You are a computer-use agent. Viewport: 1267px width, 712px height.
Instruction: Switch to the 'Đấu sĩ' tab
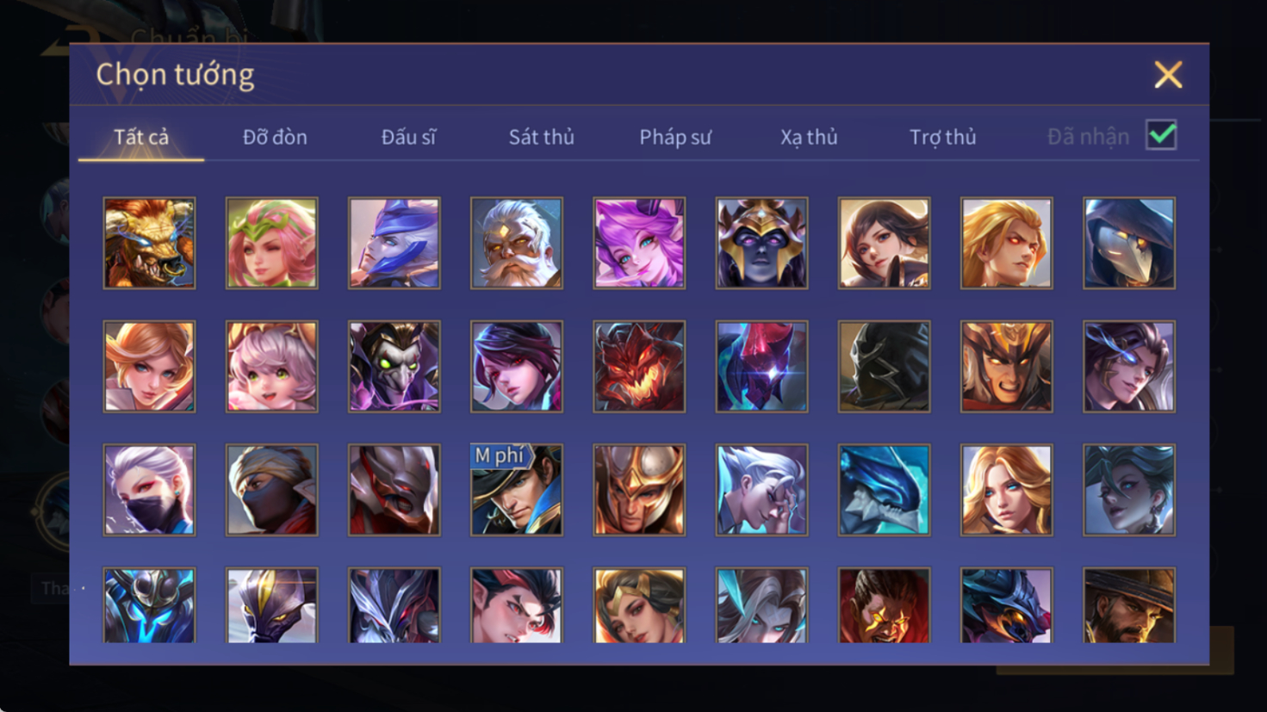[408, 137]
